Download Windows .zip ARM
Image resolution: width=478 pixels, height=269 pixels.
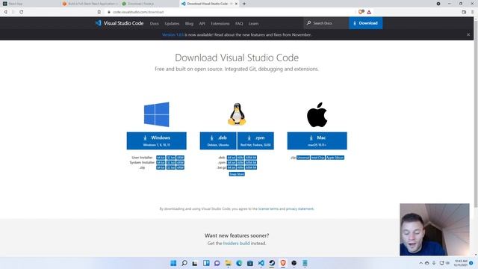pyautogui.click(x=180, y=167)
